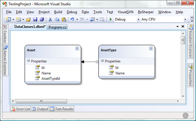Click the horizontal scrollbar thumb
This screenshot has height=121, width=196.
pos(41,101)
